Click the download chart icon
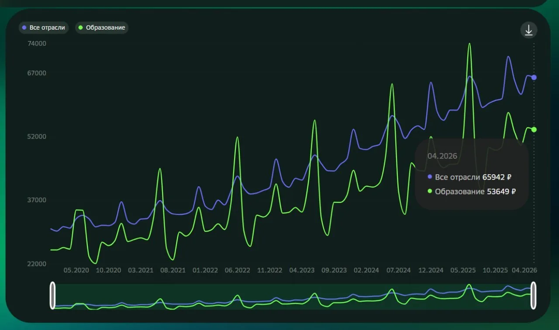The height and width of the screenshot is (330, 559). tap(528, 30)
